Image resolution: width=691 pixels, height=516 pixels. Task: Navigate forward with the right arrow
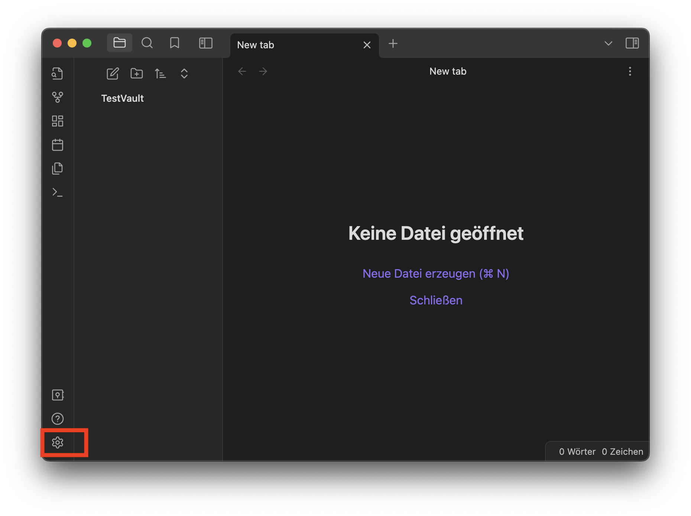click(x=263, y=71)
